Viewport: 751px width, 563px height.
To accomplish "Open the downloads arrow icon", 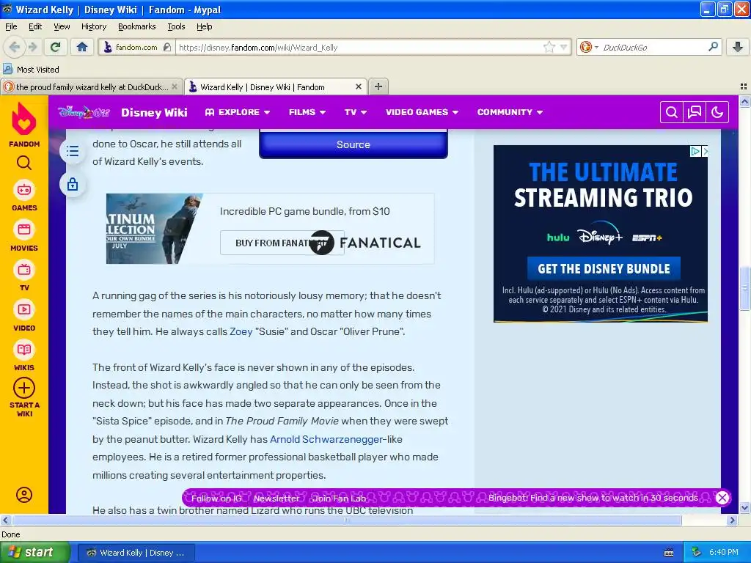I will point(738,47).
